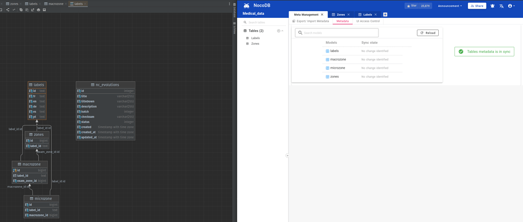Open the Announcement dropdown
The width and height of the screenshot is (523, 222).
449,6
